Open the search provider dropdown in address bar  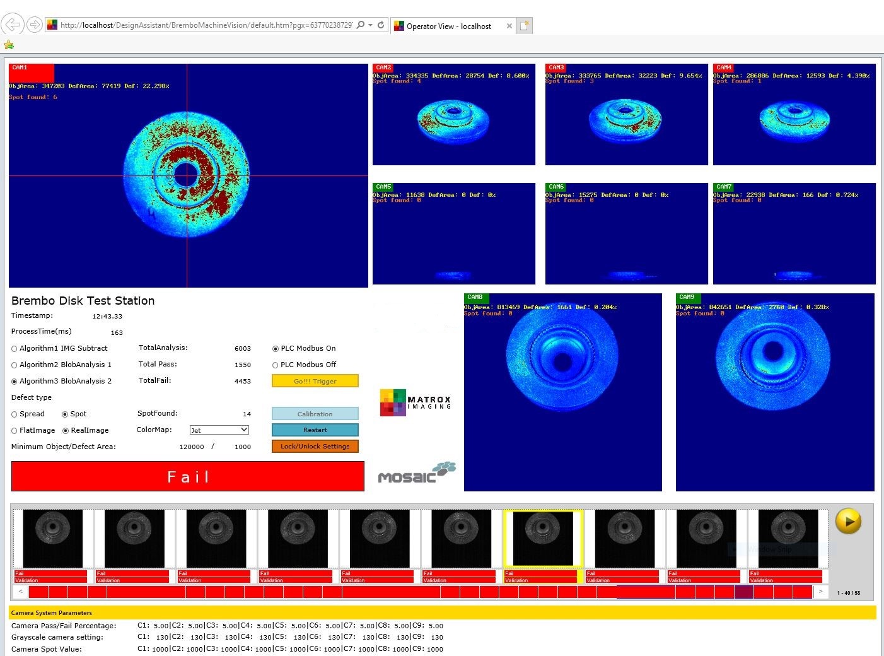click(371, 25)
